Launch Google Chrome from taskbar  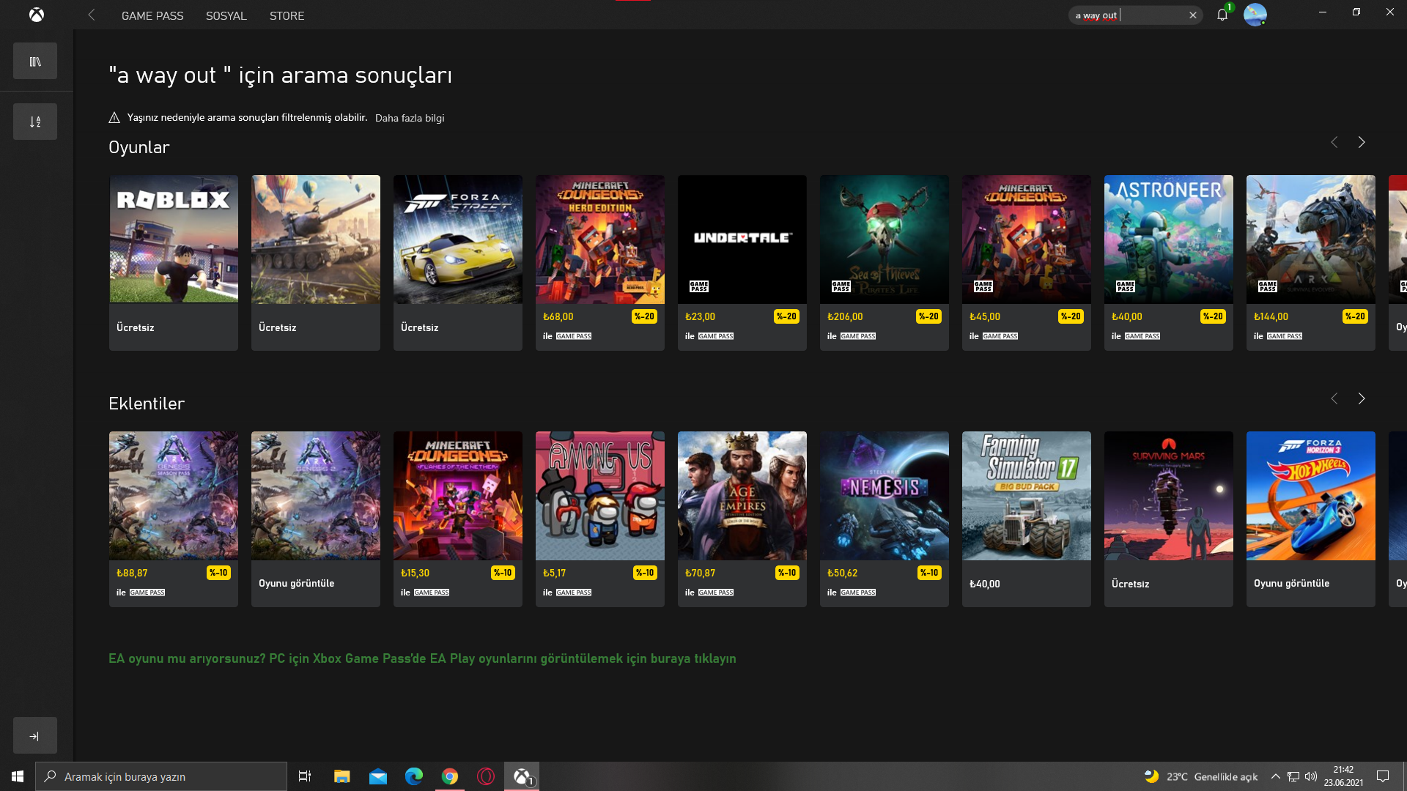click(450, 776)
